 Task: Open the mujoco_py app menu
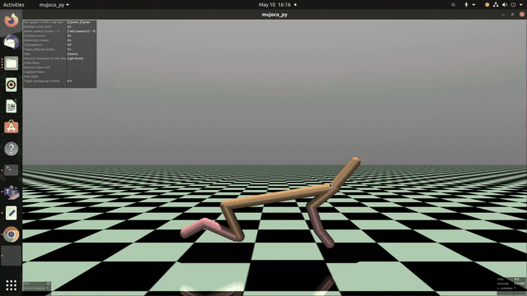(54, 5)
